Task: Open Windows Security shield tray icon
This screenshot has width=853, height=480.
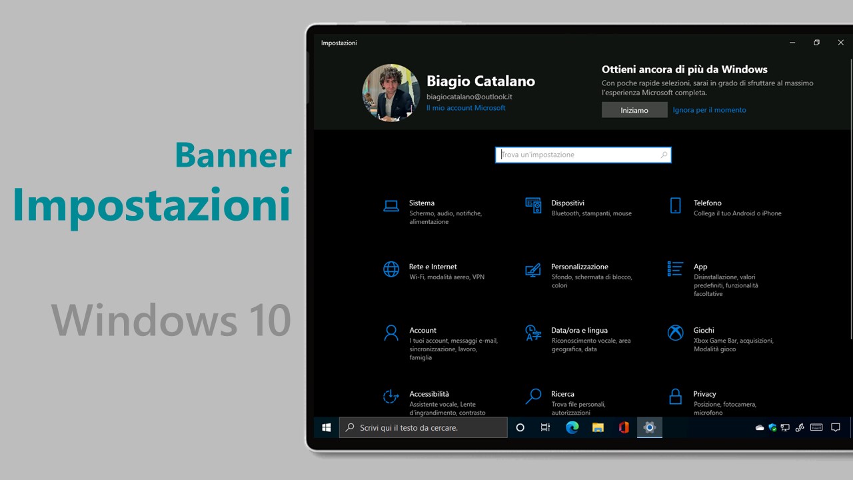Action: [773, 428]
